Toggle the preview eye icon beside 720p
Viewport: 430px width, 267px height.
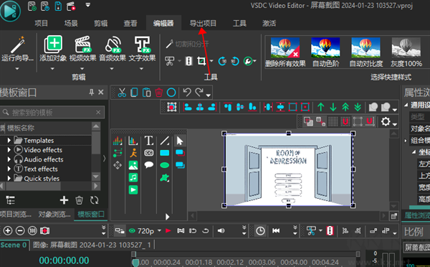click(132, 230)
